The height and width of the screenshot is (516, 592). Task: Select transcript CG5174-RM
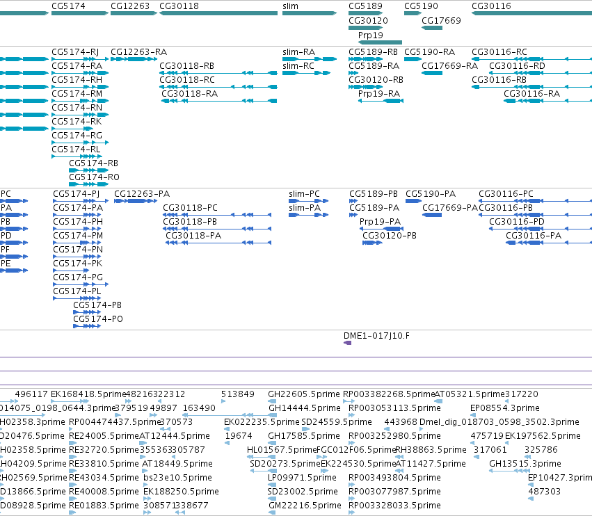[77, 94]
